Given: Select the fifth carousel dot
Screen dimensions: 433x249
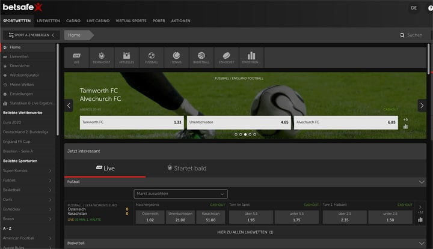Looking at the screenshot, I should pos(254,134).
